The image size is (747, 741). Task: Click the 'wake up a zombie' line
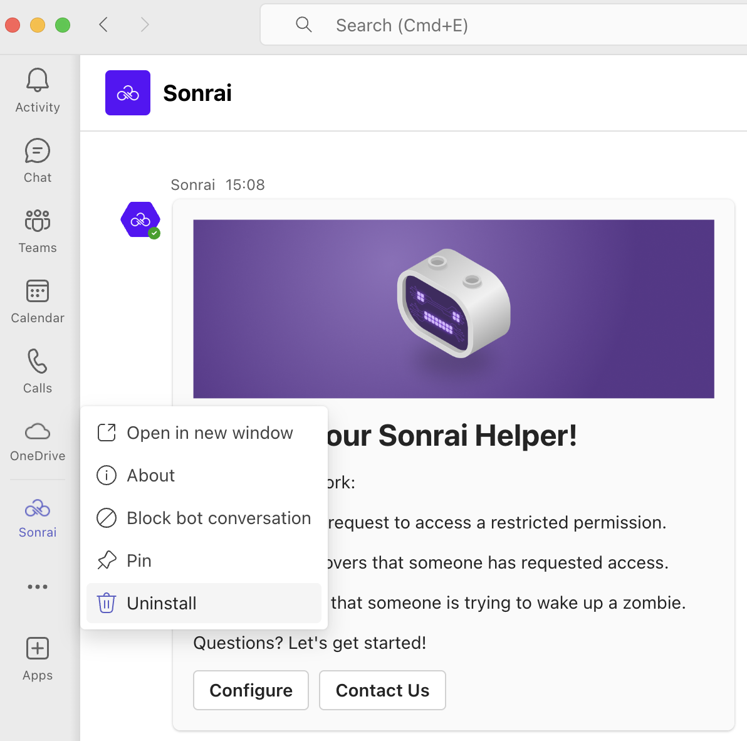(x=508, y=603)
